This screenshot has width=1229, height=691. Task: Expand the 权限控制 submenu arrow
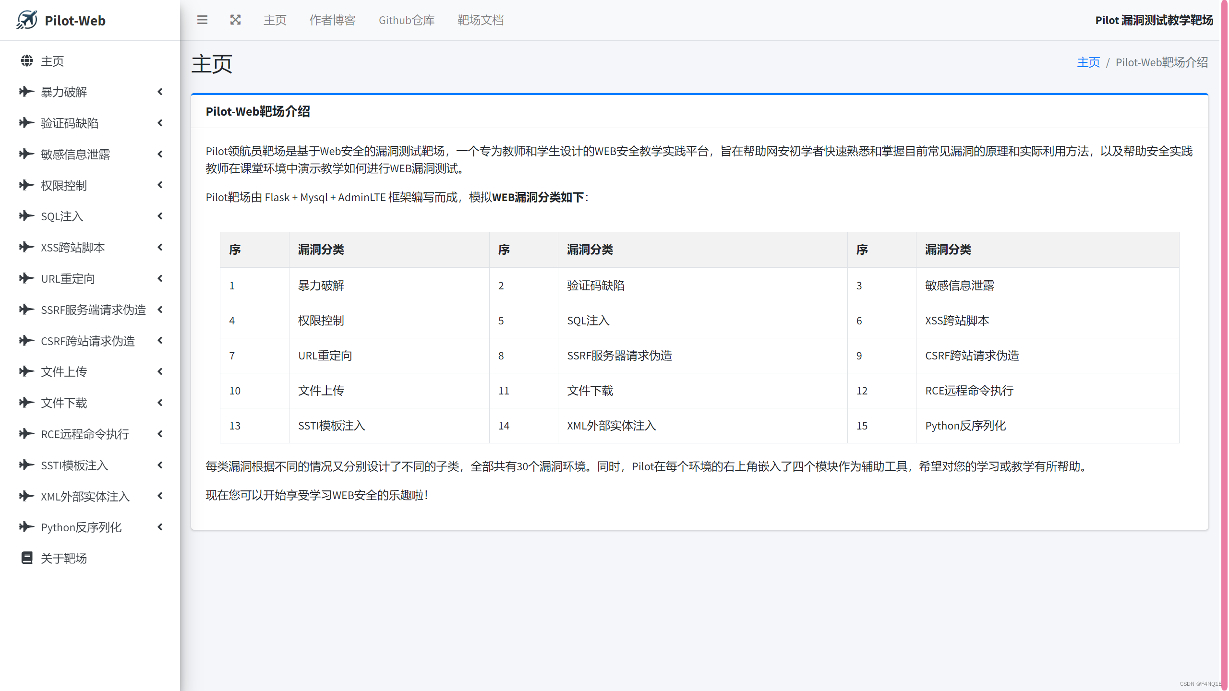click(x=160, y=185)
